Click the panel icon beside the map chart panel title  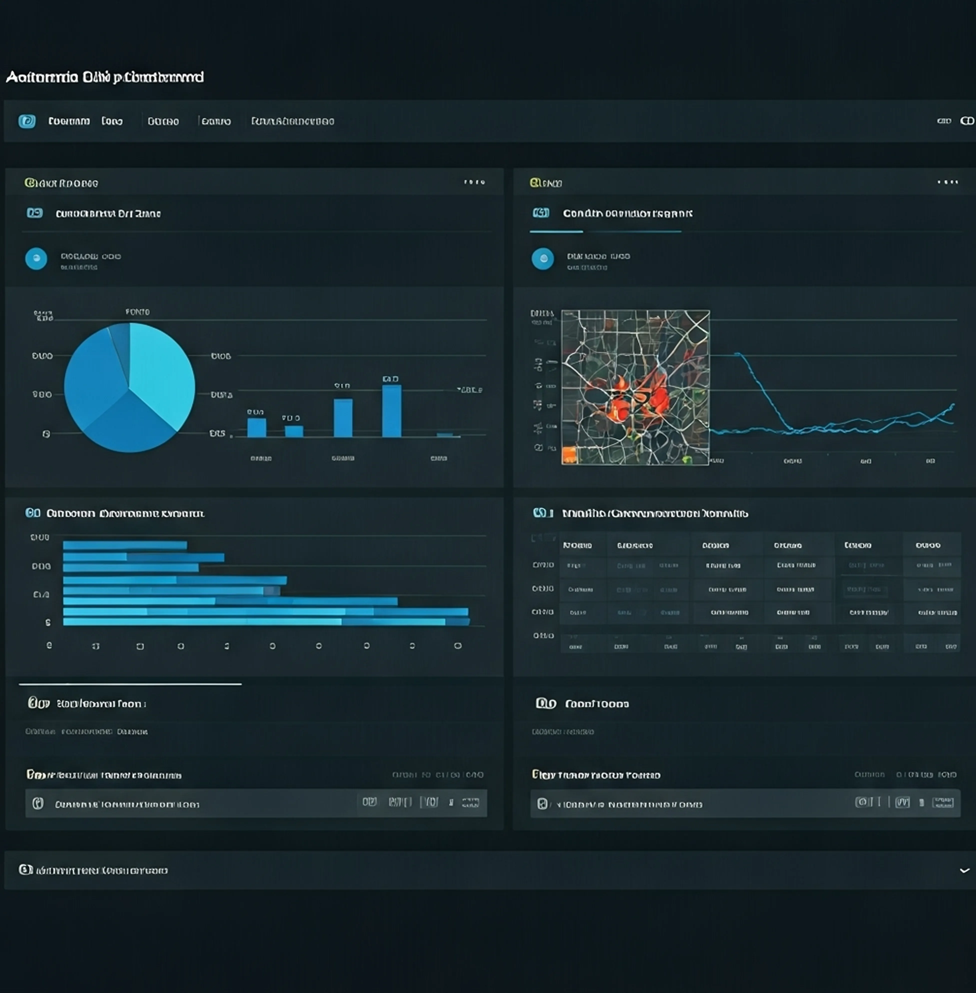[x=541, y=213]
